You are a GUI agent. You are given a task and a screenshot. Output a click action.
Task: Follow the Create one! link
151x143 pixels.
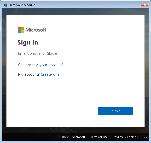point(51,74)
